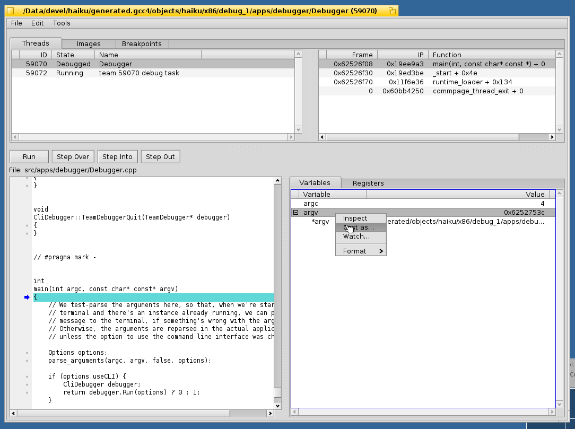This screenshot has width=575, height=429.
Task: Click the source code vertical scrollbar thumb
Action: (277, 392)
